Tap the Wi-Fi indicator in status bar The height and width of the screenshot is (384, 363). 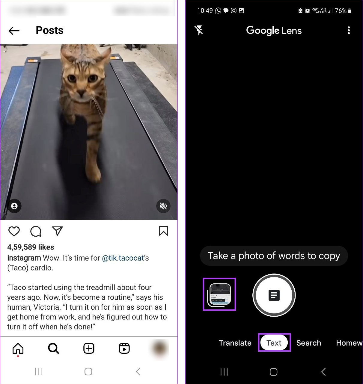click(x=316, y=10)
